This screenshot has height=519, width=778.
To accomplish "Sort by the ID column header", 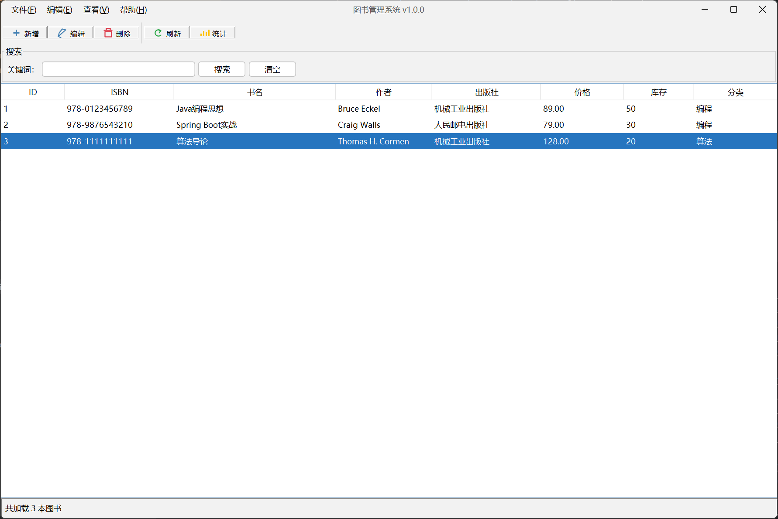I will coord(33,92).
